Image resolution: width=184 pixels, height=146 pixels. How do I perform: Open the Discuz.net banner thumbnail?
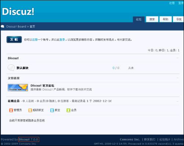18,88
